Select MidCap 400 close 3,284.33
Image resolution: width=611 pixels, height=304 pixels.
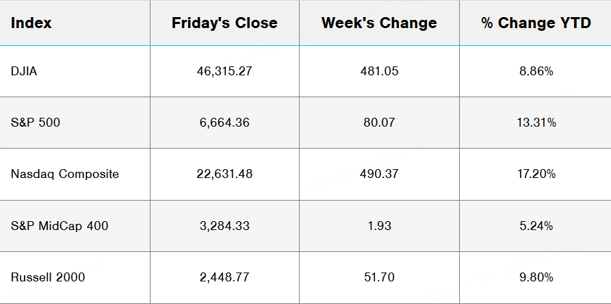coord(224,225)
